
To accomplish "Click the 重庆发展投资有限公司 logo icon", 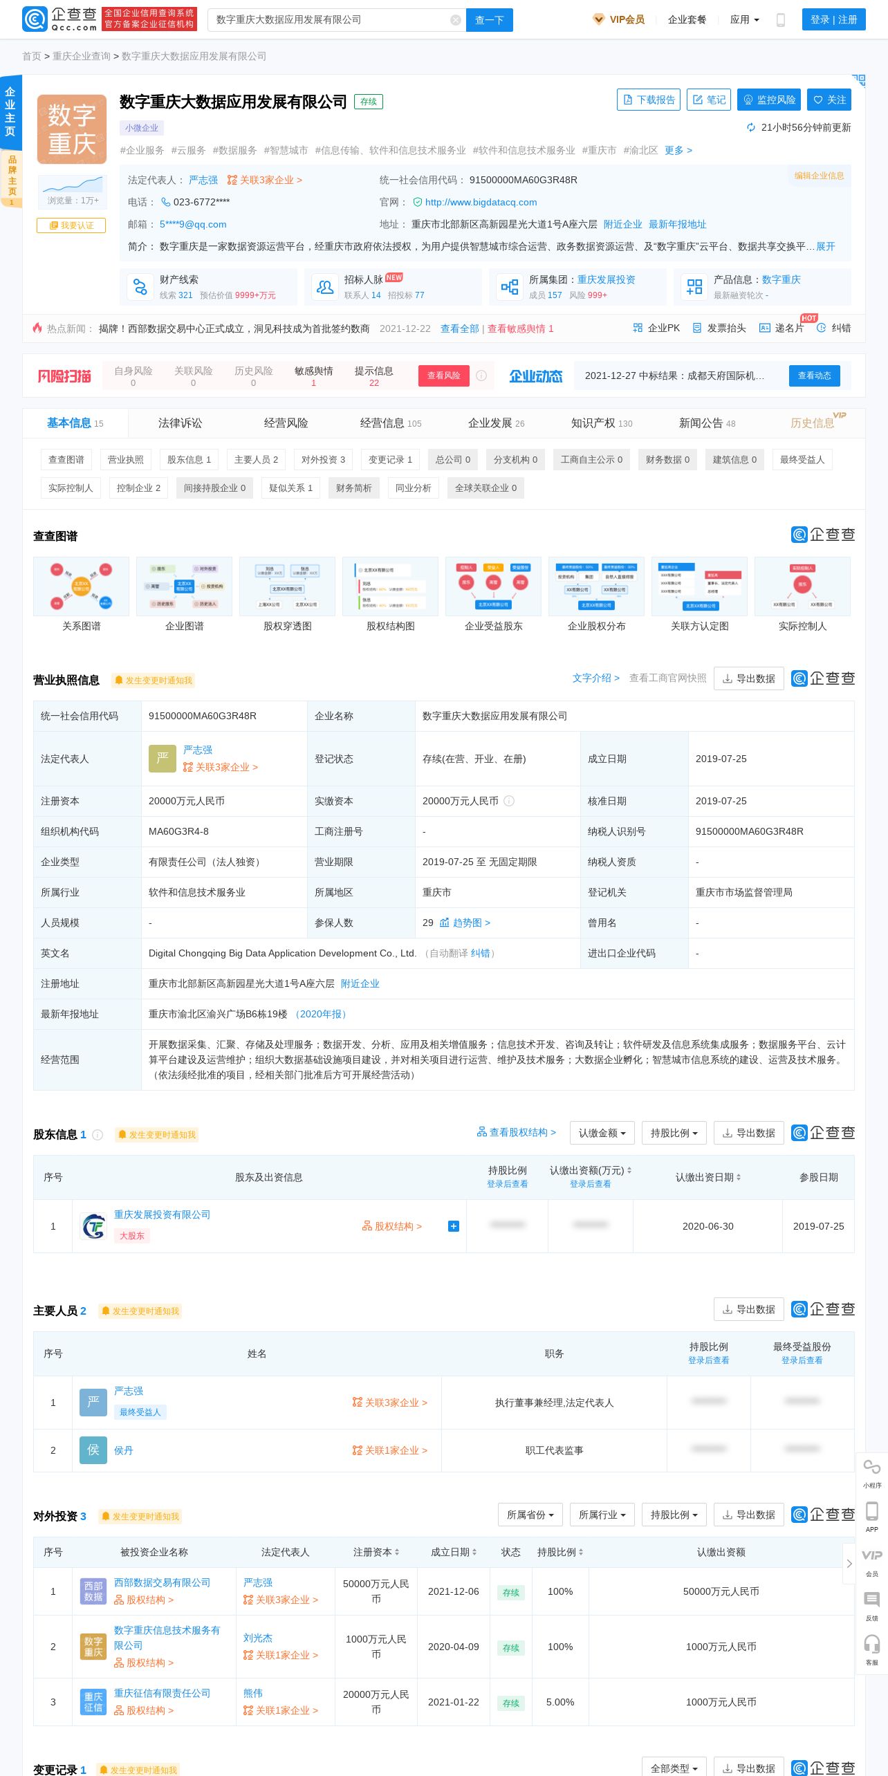I will (x=93, y=1226).
